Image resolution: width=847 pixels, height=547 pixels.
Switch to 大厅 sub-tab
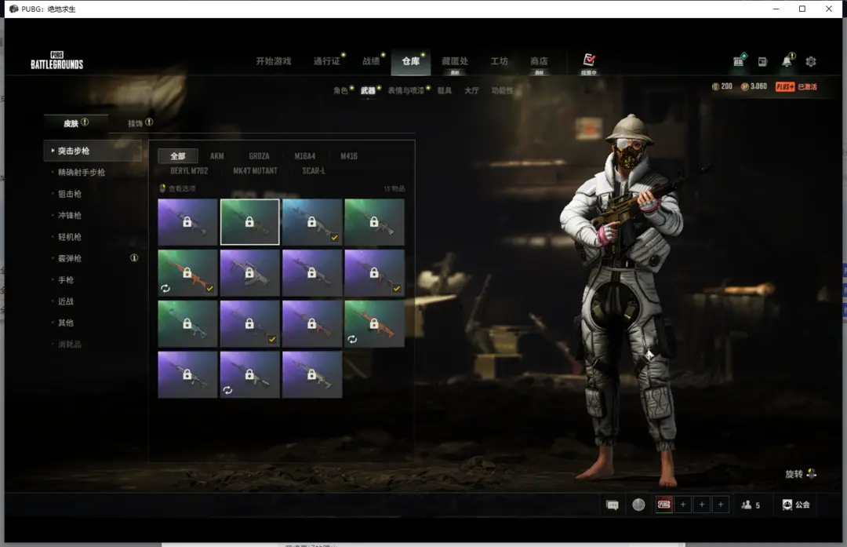(471, 90)
